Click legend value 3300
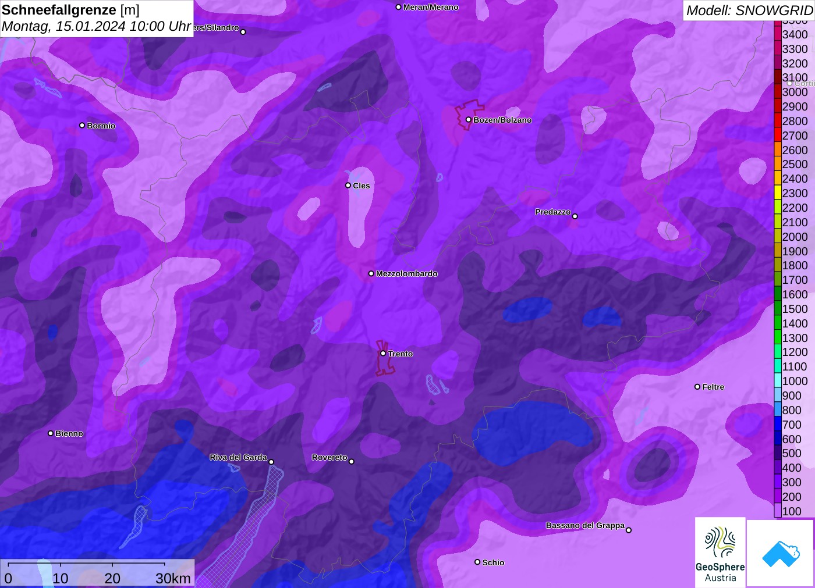The height and width of the screenshot is (588, 815). point(795,49)
